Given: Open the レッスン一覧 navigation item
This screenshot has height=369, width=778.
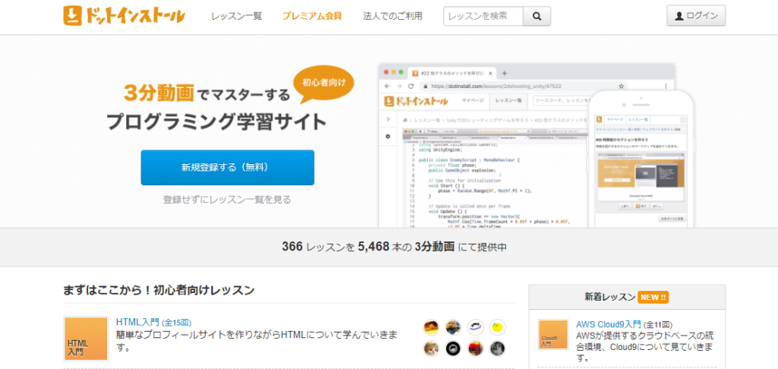Looking at the screenshot, I should [x=236, y=16].
